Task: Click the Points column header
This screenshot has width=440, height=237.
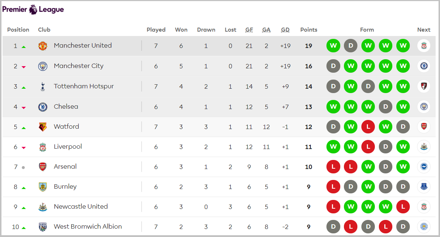Action: click(x=309, y=30)
